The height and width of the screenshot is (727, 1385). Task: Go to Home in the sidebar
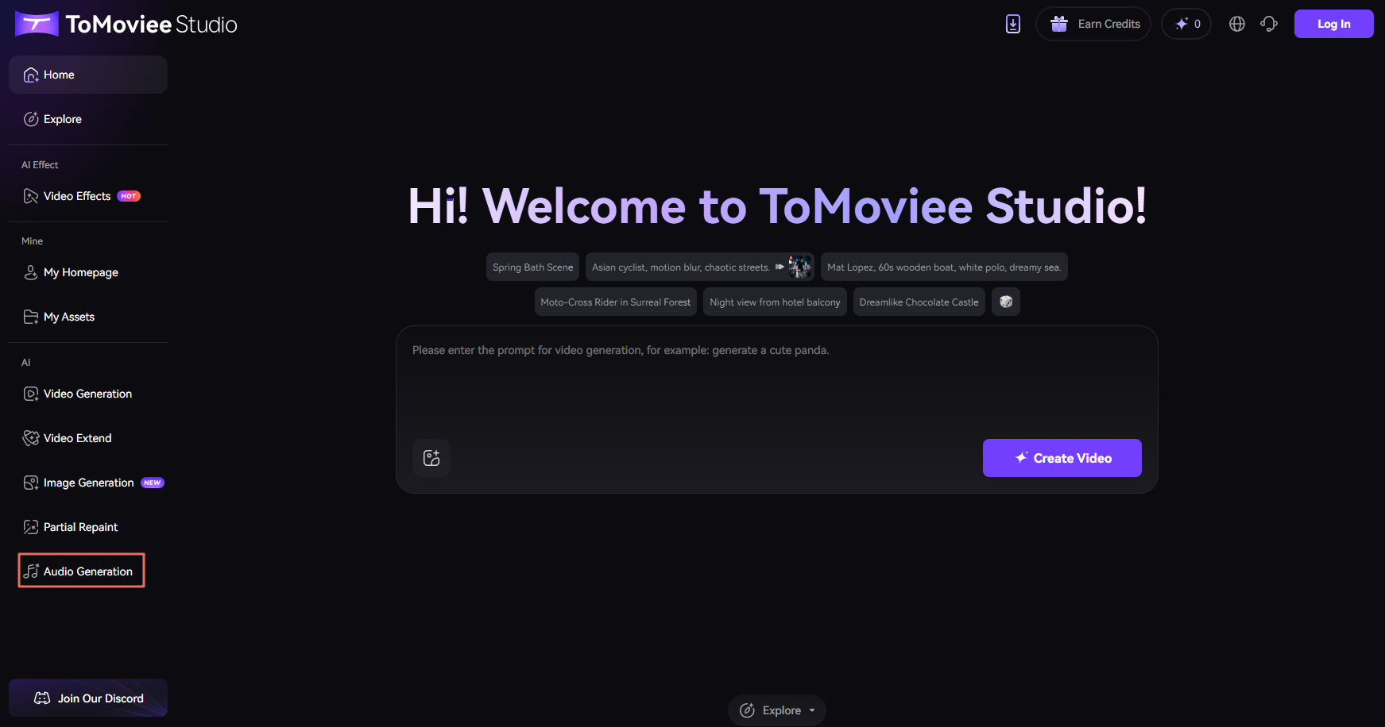61,74
